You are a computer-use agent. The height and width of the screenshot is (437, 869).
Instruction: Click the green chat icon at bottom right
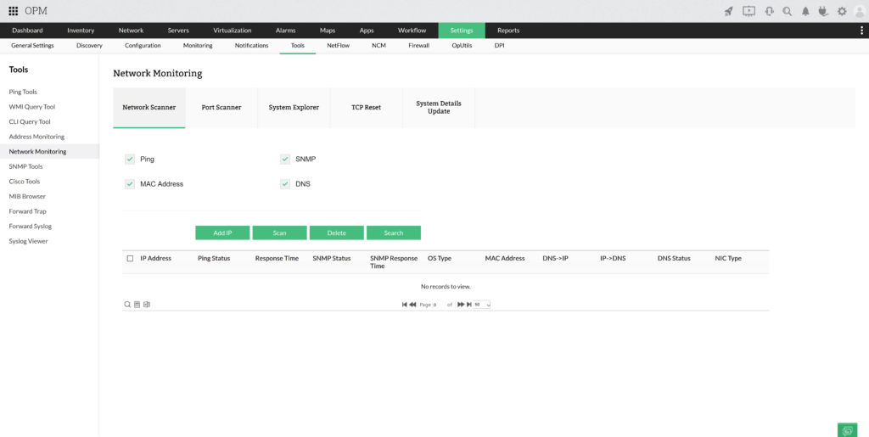pos(846,430)
